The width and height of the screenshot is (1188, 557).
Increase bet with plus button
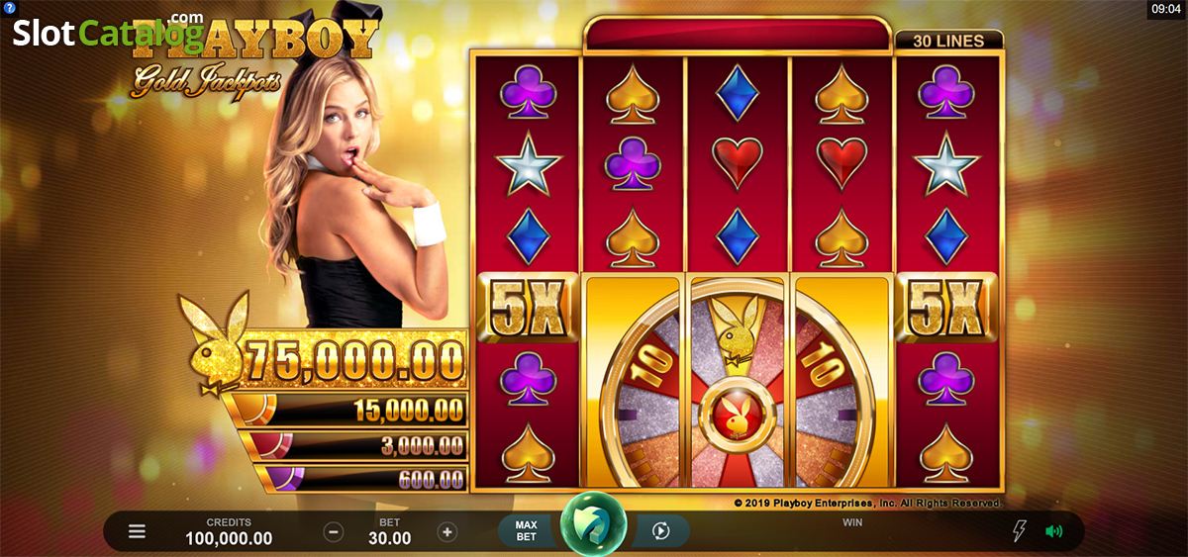click(447, 531)
